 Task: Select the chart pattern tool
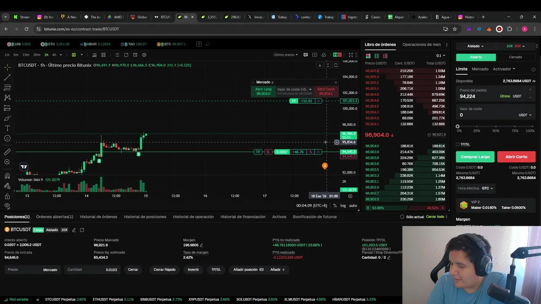click(x=7, y=98)
